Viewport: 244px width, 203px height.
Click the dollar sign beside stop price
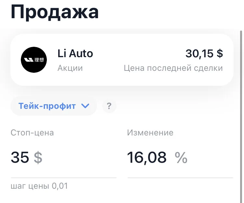[38, 158]
